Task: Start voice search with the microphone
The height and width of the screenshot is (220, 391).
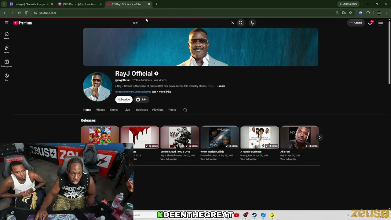Action: pos(252,23)
